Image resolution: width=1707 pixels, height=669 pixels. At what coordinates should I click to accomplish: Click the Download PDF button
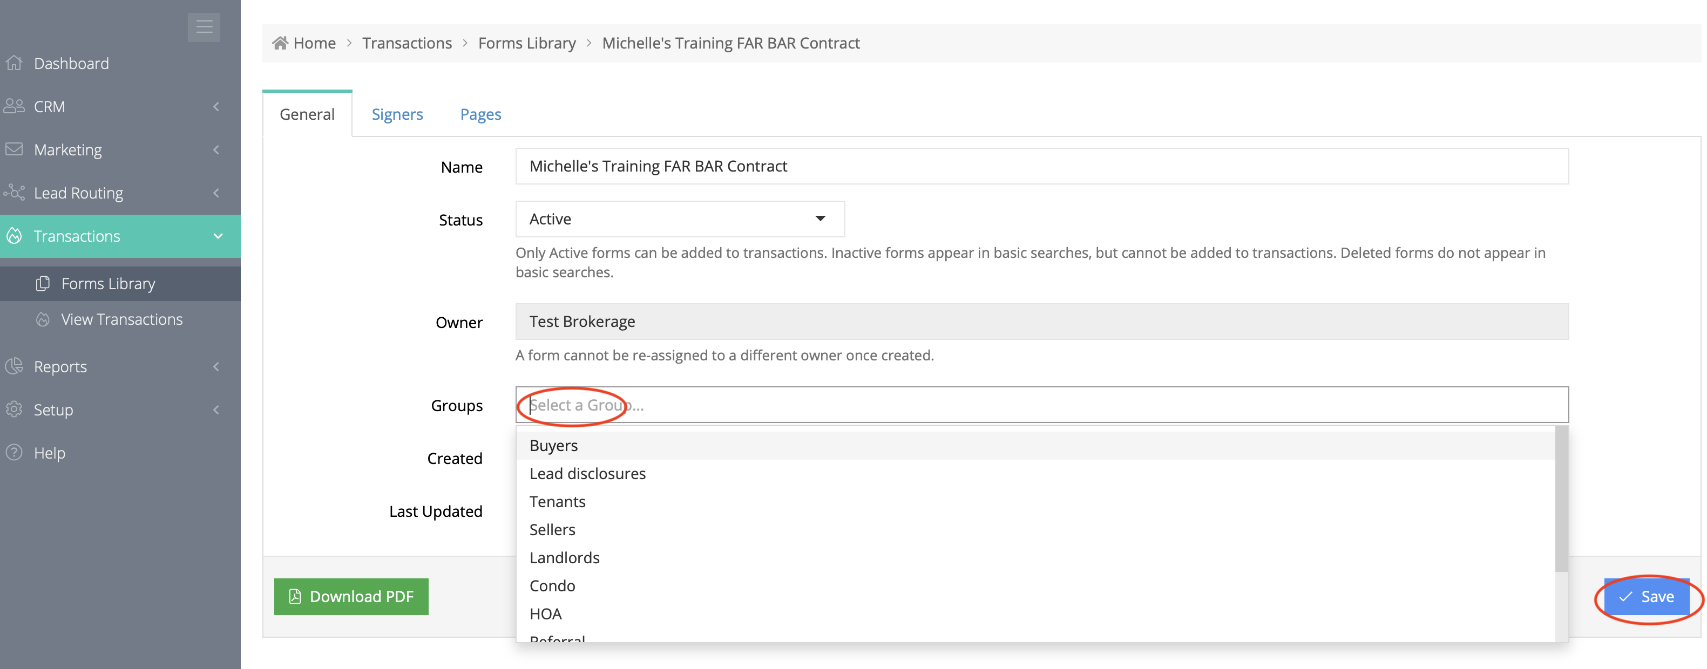(351, 597)
